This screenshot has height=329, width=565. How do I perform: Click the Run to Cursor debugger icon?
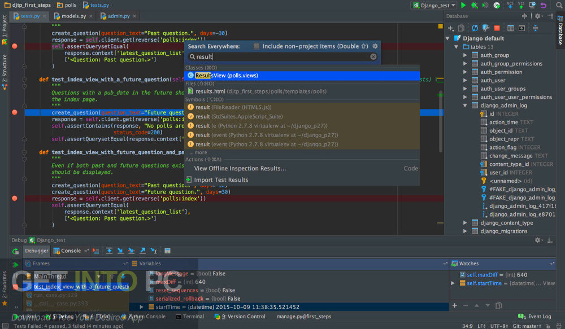[x=154, y=251]
